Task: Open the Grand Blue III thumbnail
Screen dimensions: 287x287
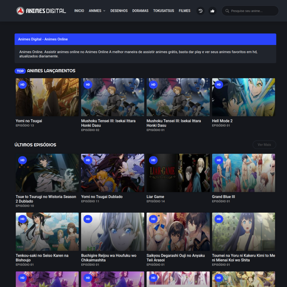Action: [x=243, y=173]
